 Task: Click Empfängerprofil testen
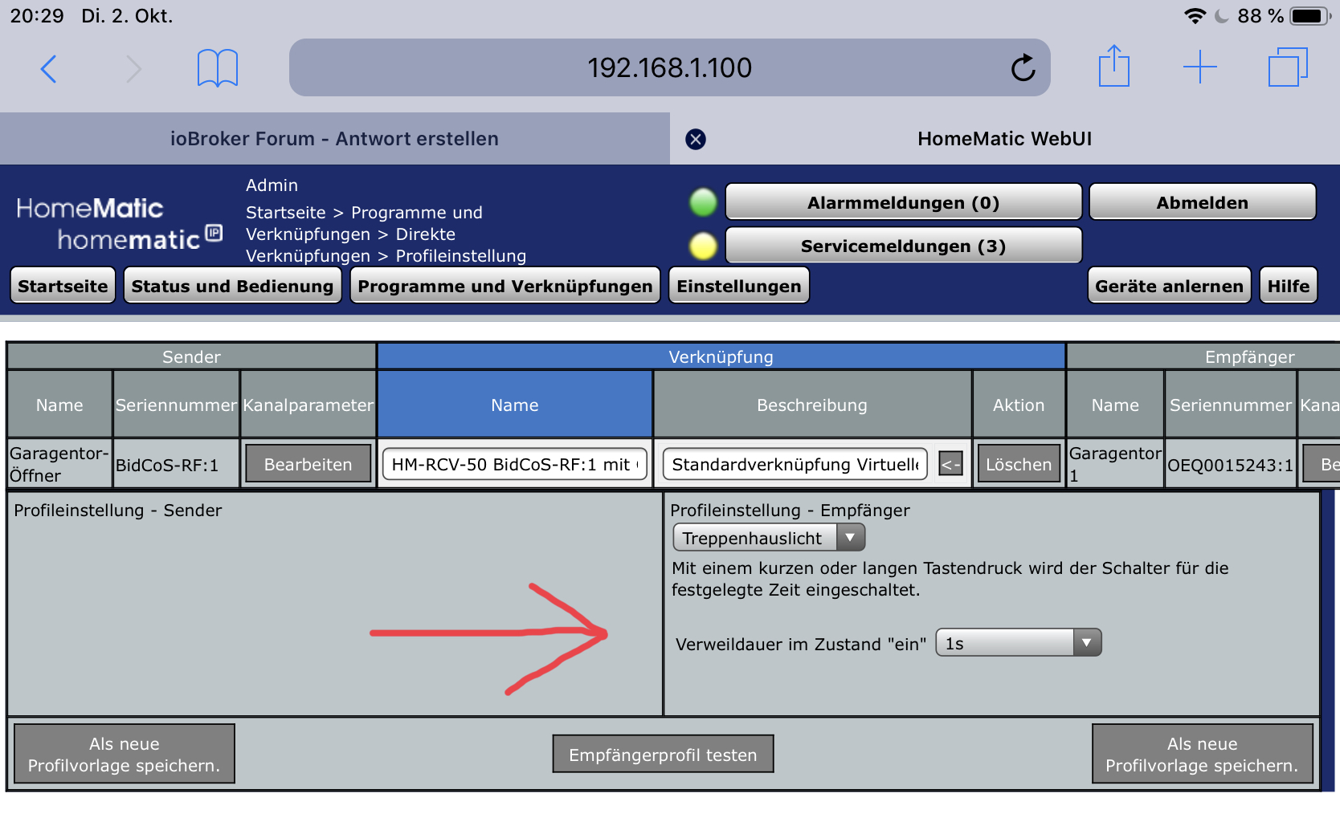click(x=663, y=755)
